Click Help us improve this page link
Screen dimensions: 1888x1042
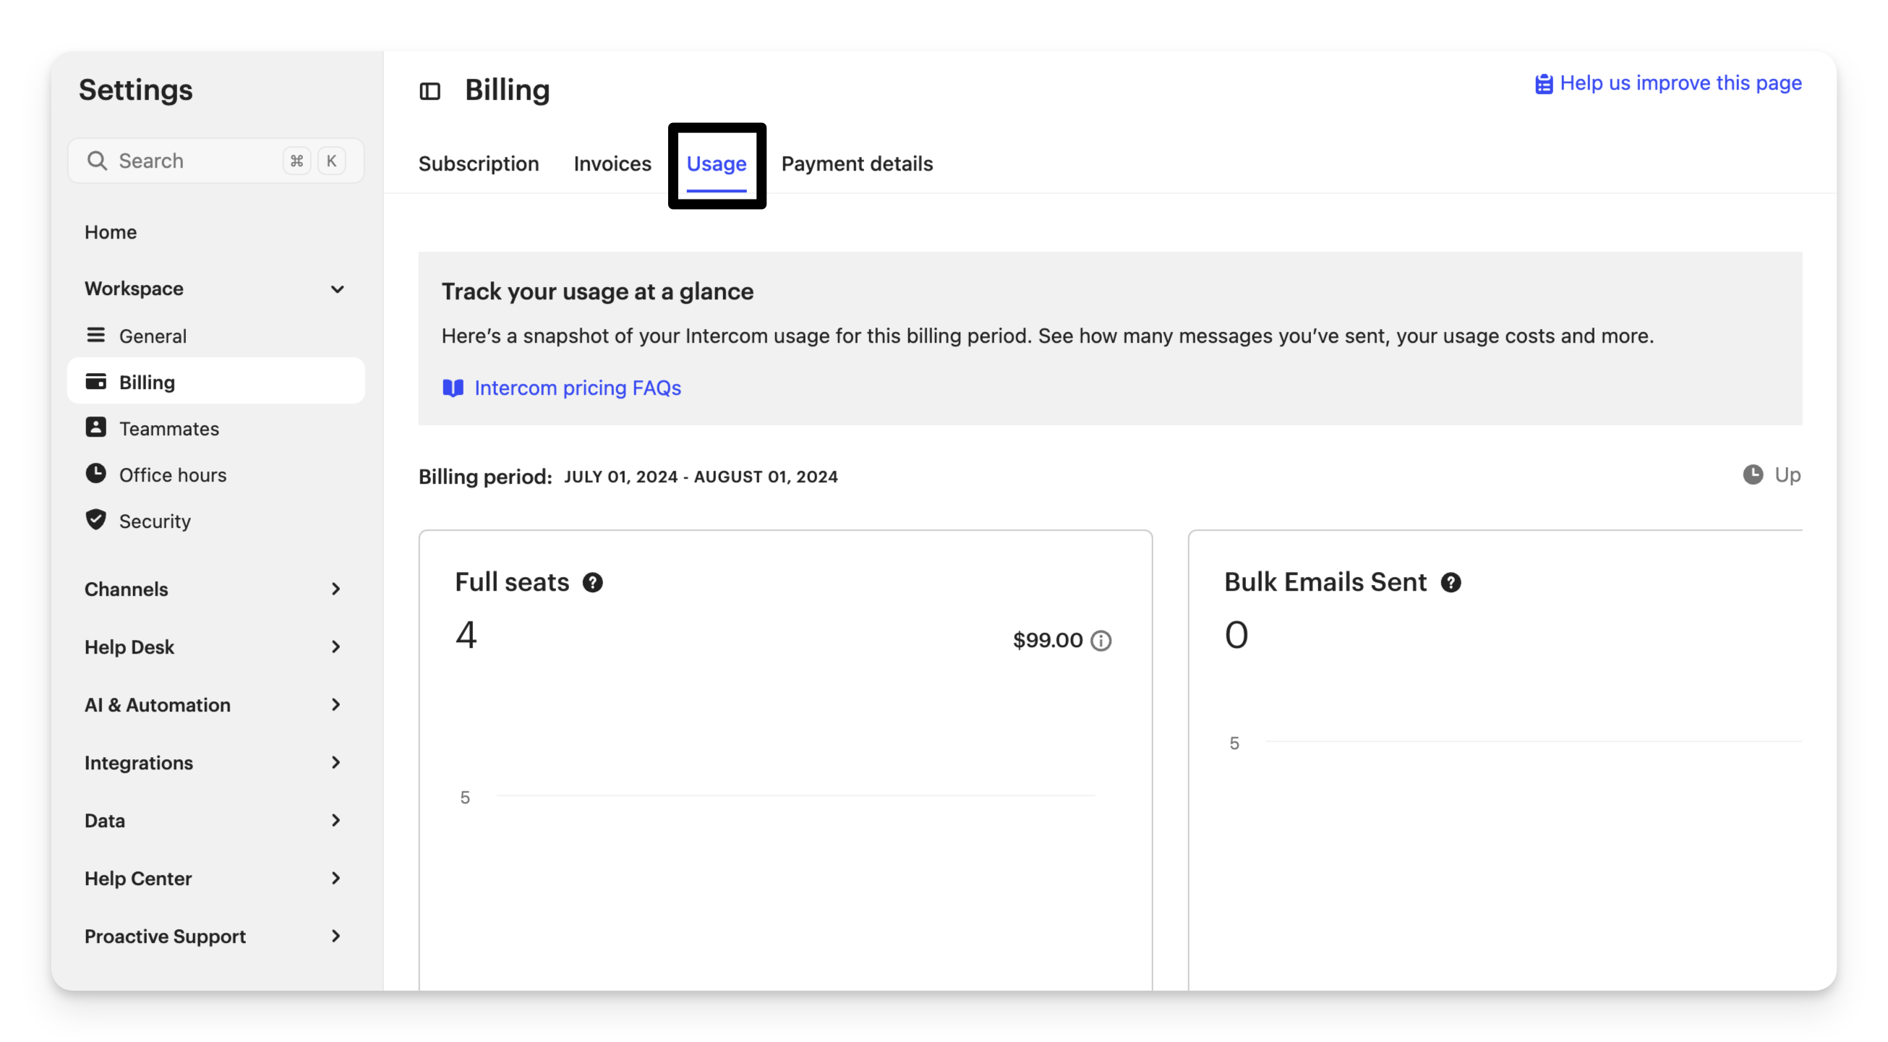pos(1680,84)
